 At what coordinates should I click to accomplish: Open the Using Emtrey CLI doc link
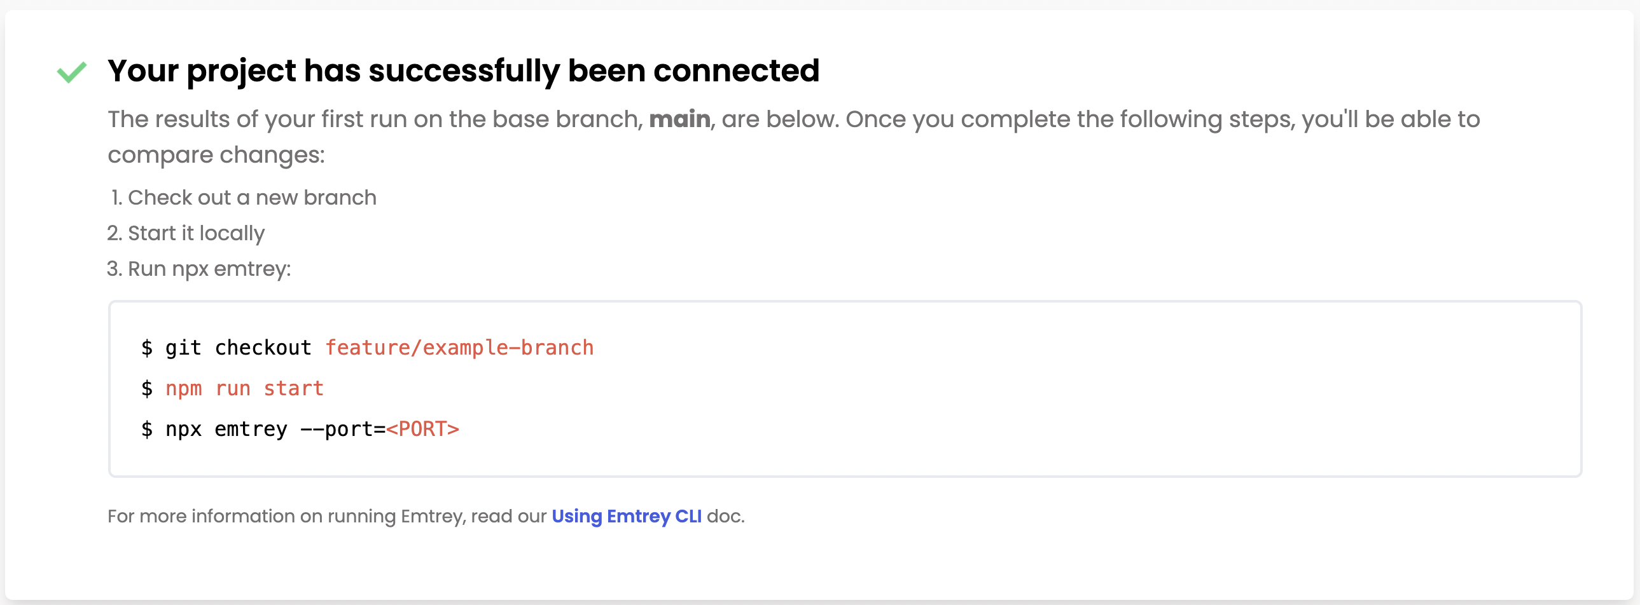627,516
